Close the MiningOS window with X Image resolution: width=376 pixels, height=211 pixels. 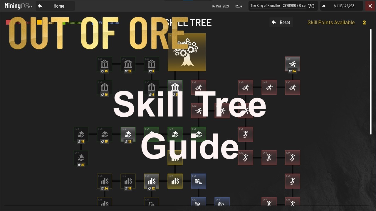[370, 6]
